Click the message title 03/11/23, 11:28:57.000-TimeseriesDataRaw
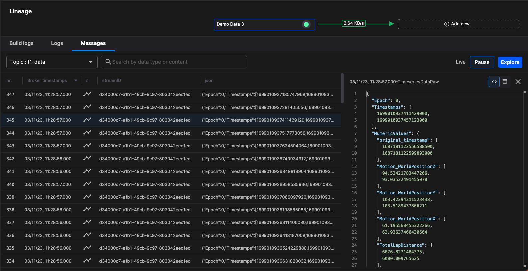Image resolution: width=528 pixels, height=271 pixels. pyautogui.click(x=394, y=82)
